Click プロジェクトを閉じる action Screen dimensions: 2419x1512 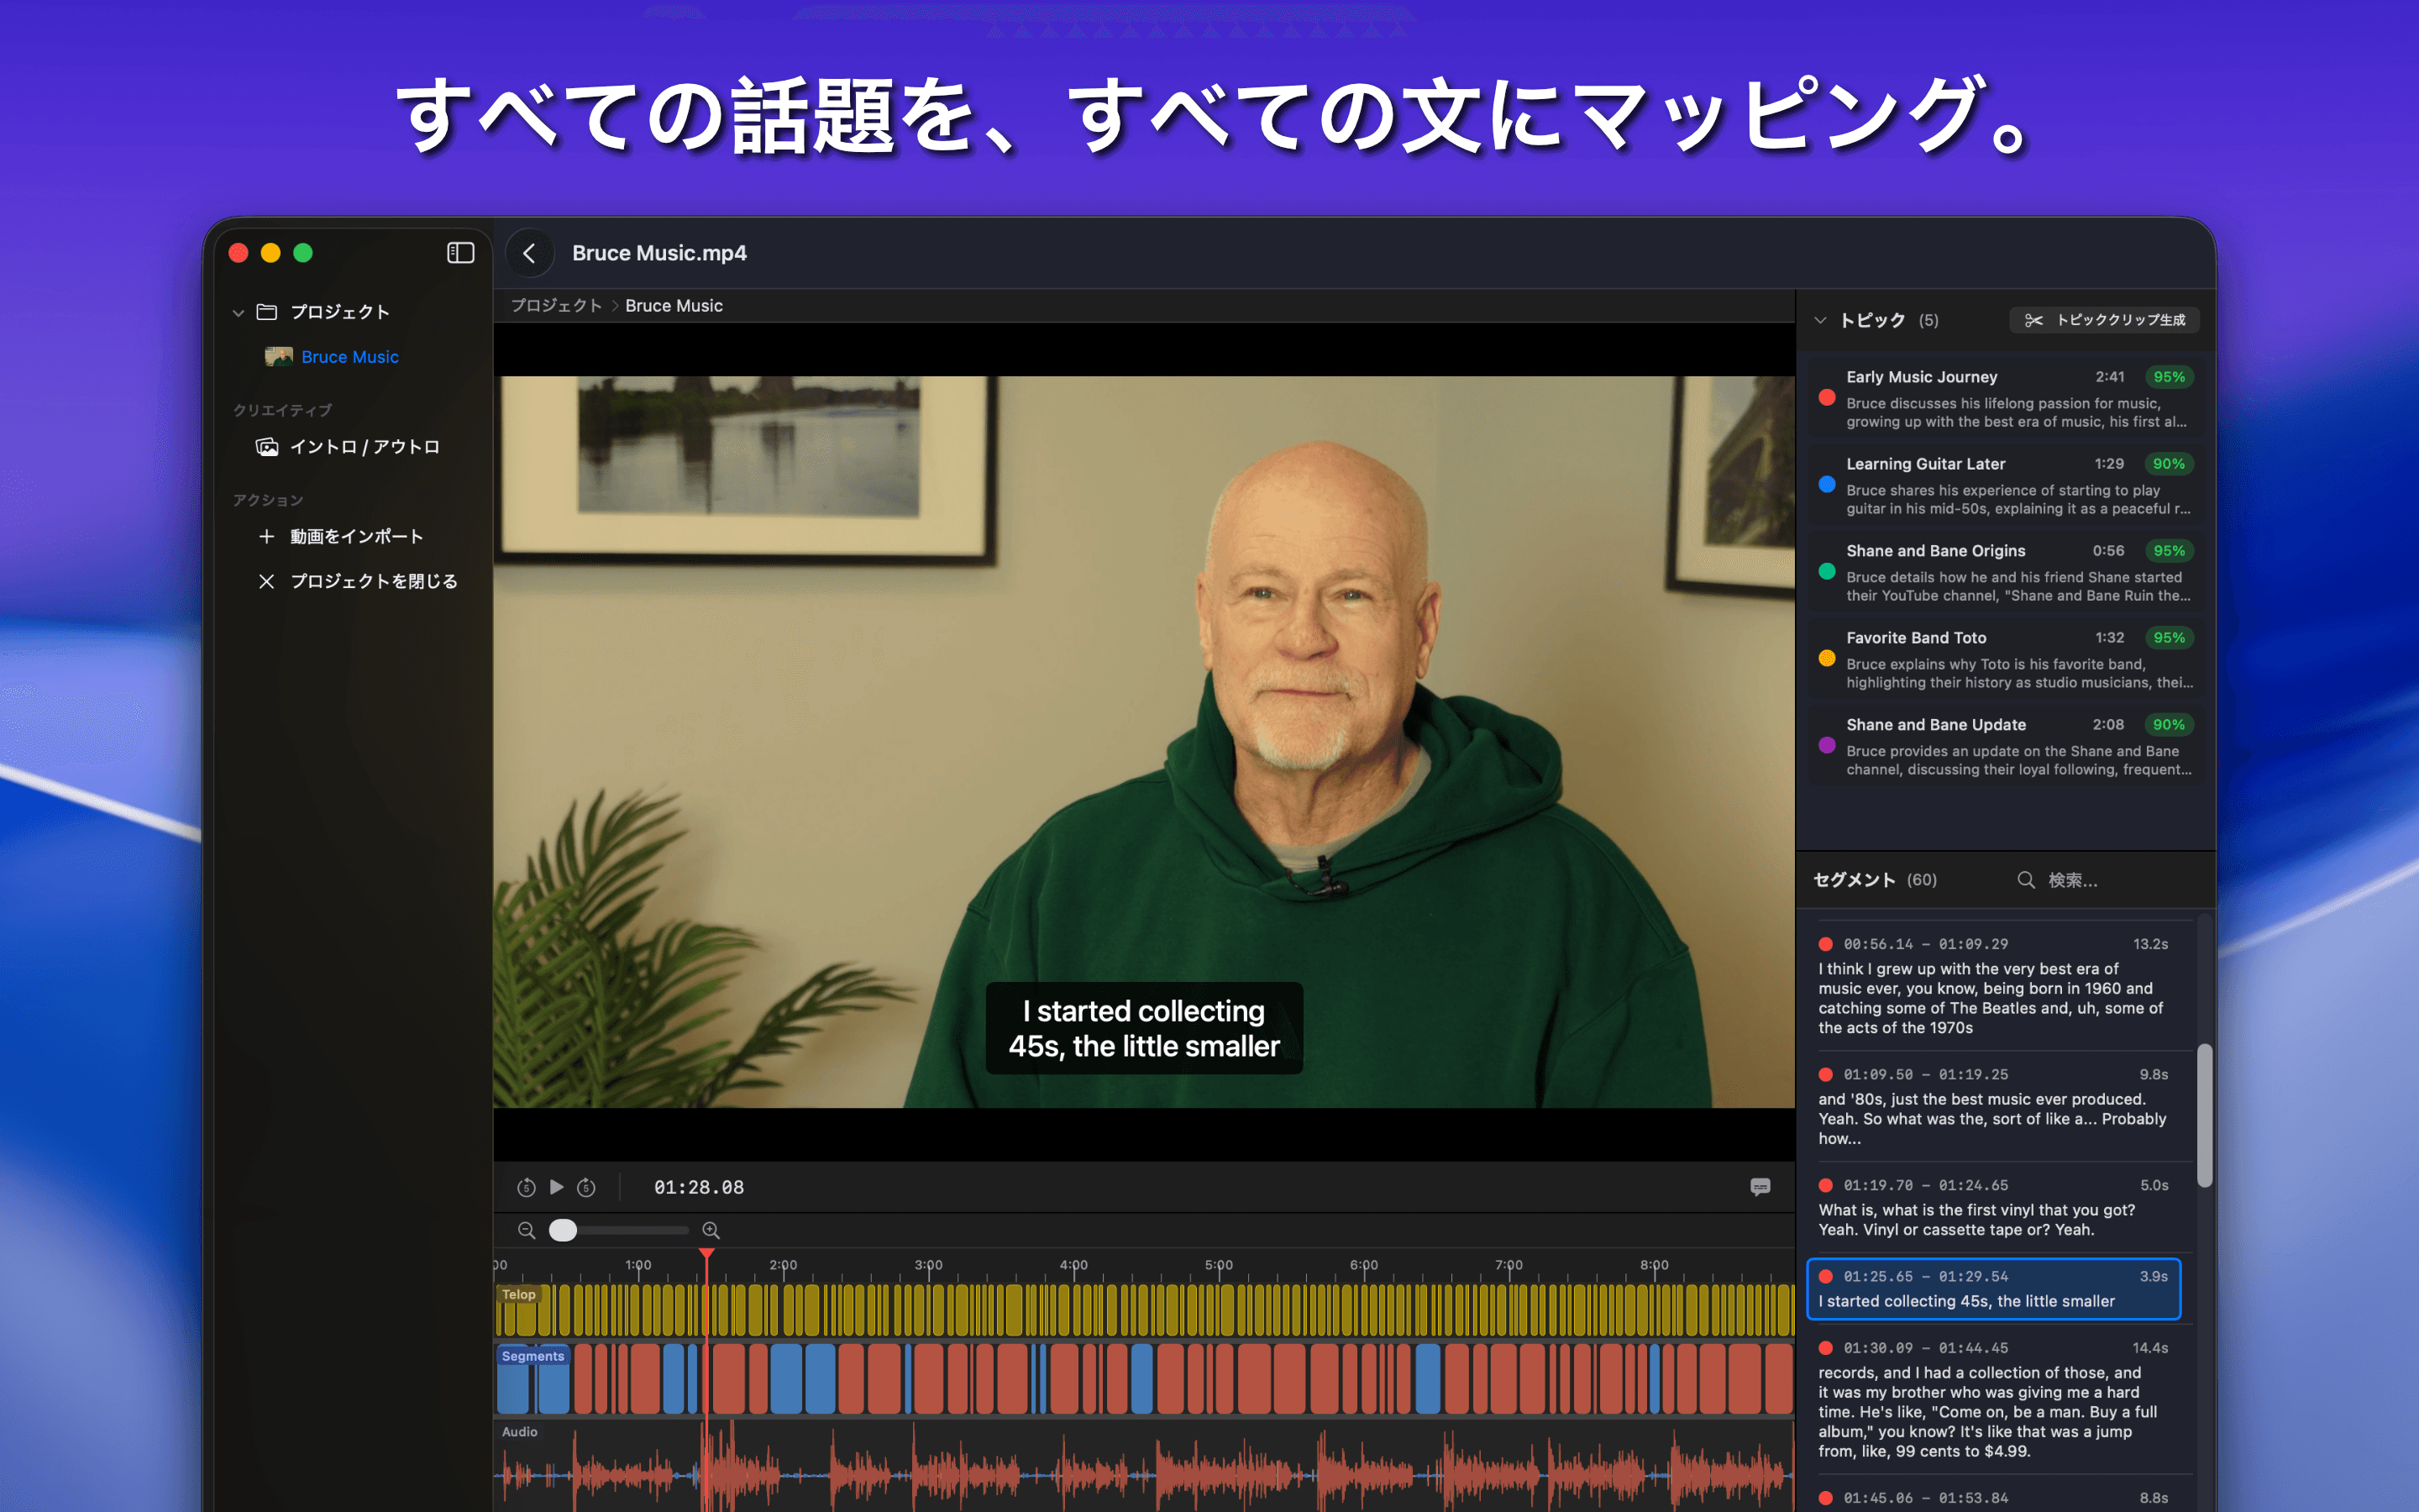[374, 581]
